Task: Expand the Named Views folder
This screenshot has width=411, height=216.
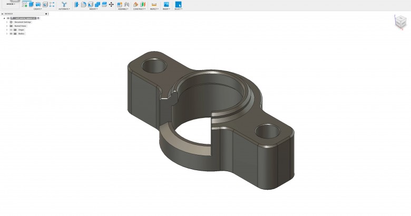Action: pos(7,26)
